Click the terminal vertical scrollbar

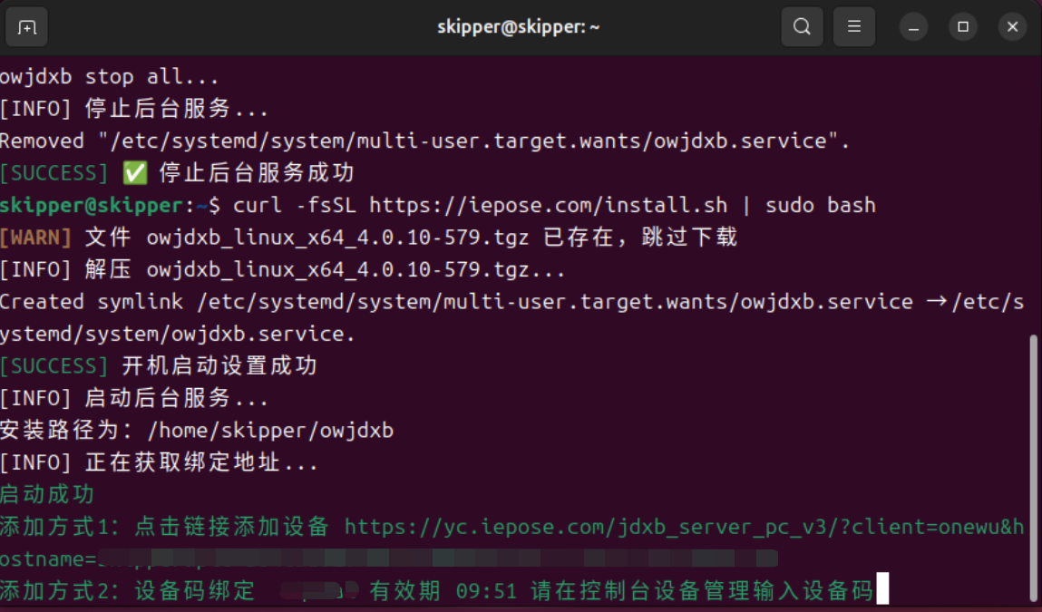pyautogui.click(x=1033, y=467)
